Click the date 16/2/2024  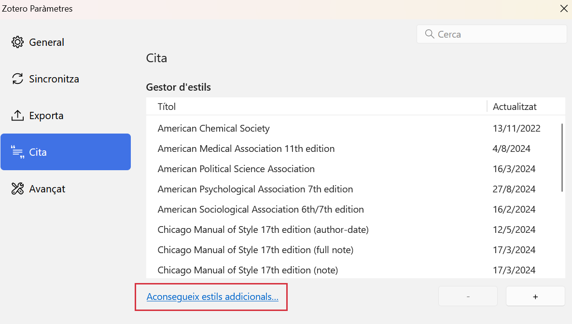tap(514, 210)
